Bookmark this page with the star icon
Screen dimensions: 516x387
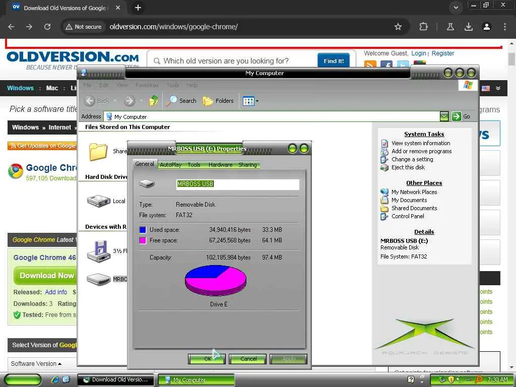(398, 27)
